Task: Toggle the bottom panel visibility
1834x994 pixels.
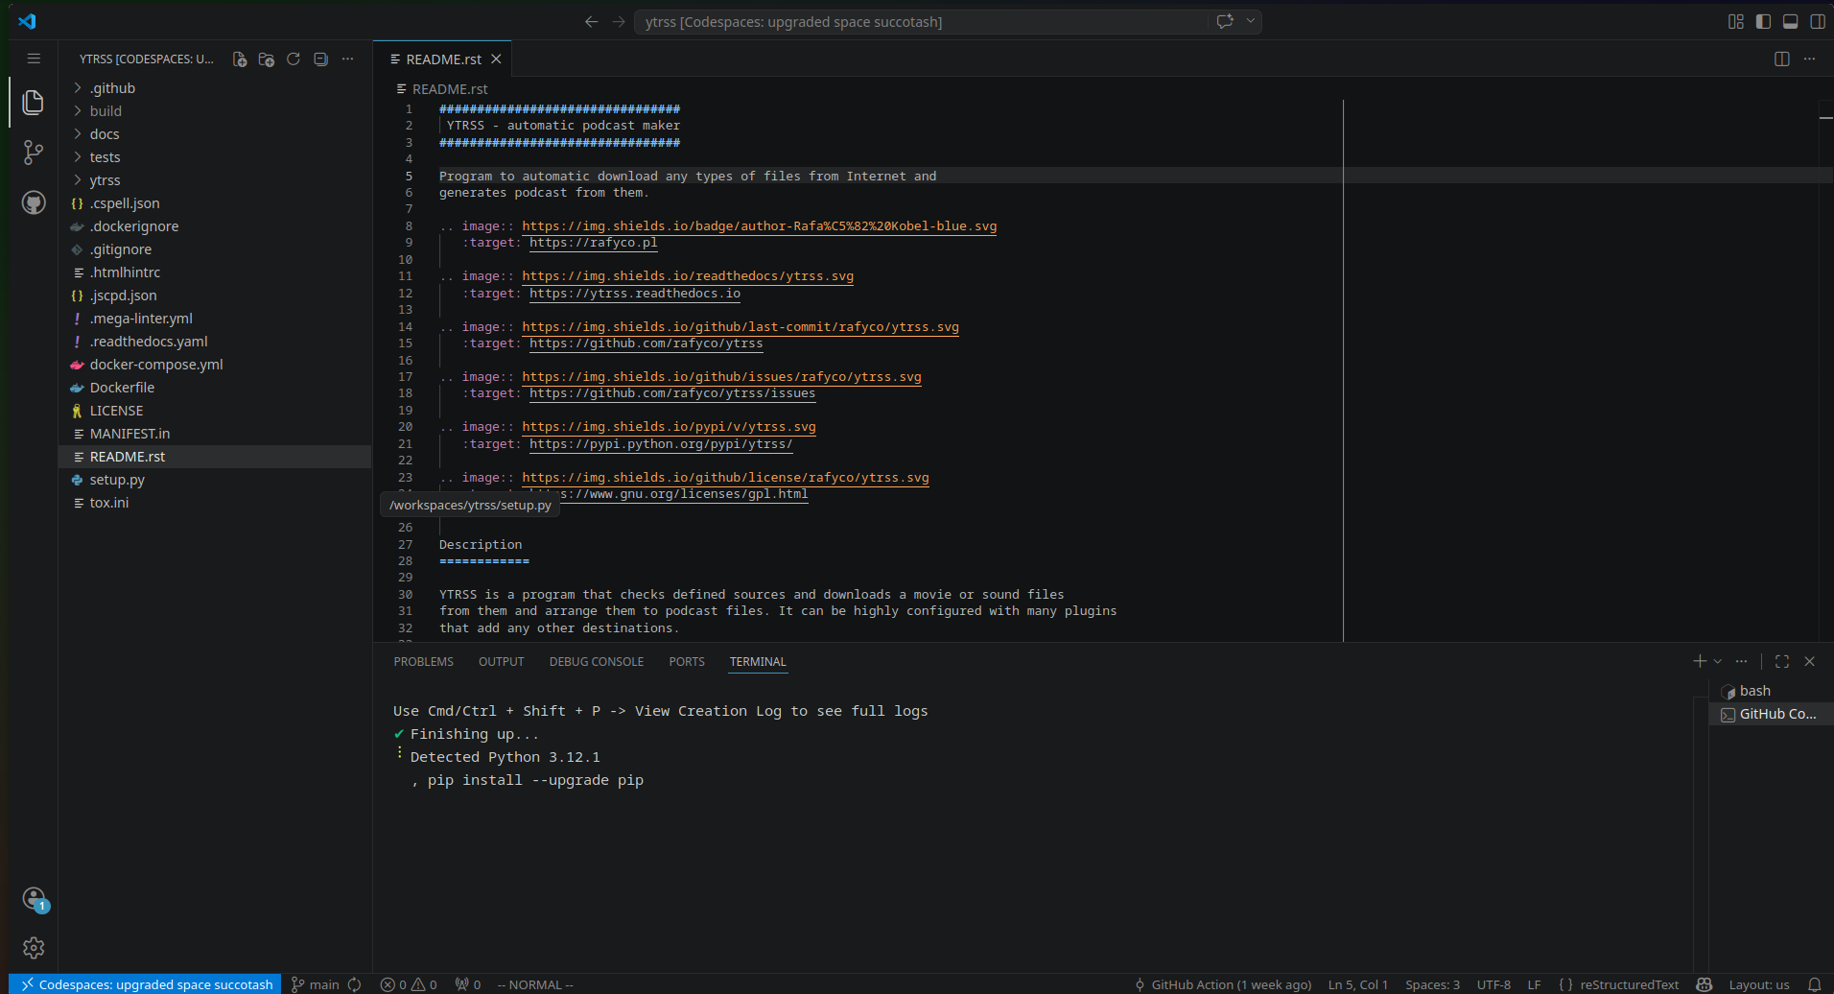Action: pyautogui.click(x=1790, y=21)
